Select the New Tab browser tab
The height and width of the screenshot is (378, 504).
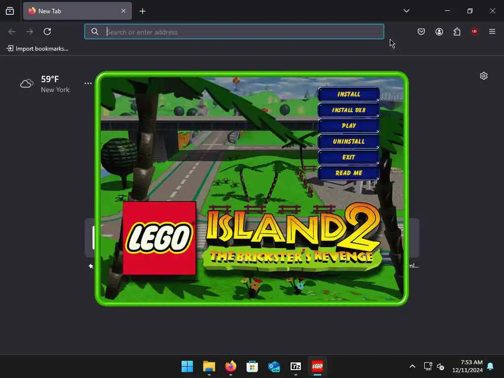click(x=77, y=11)
